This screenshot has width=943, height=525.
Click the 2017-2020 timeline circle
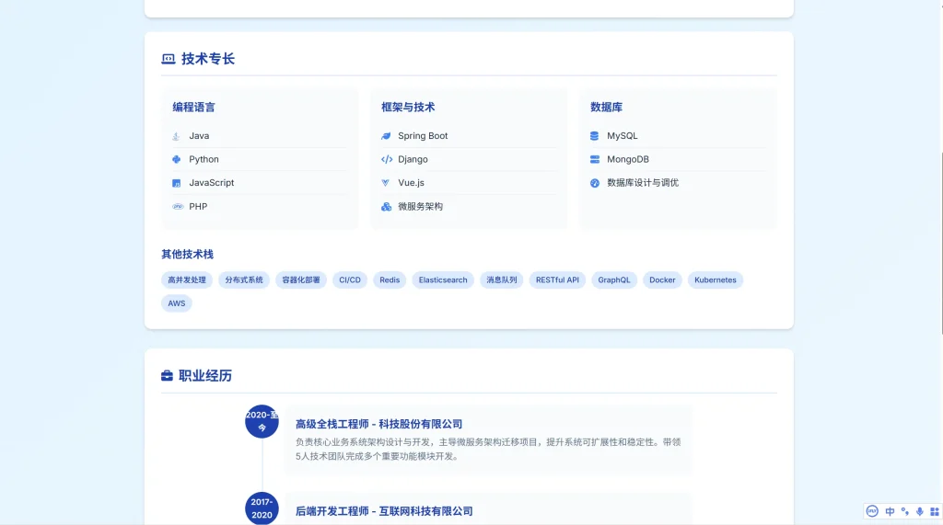pyautogui.click(x=262, y=508)
